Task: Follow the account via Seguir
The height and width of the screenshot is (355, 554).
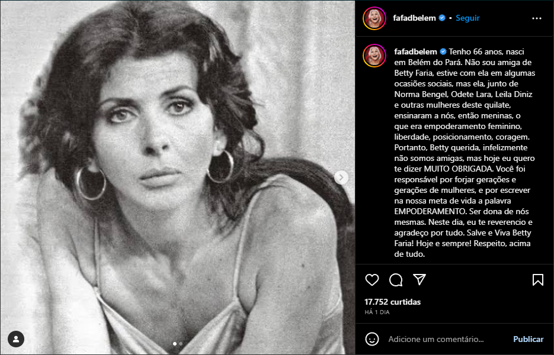Action: pyautogui.click(x=468, y=18)
